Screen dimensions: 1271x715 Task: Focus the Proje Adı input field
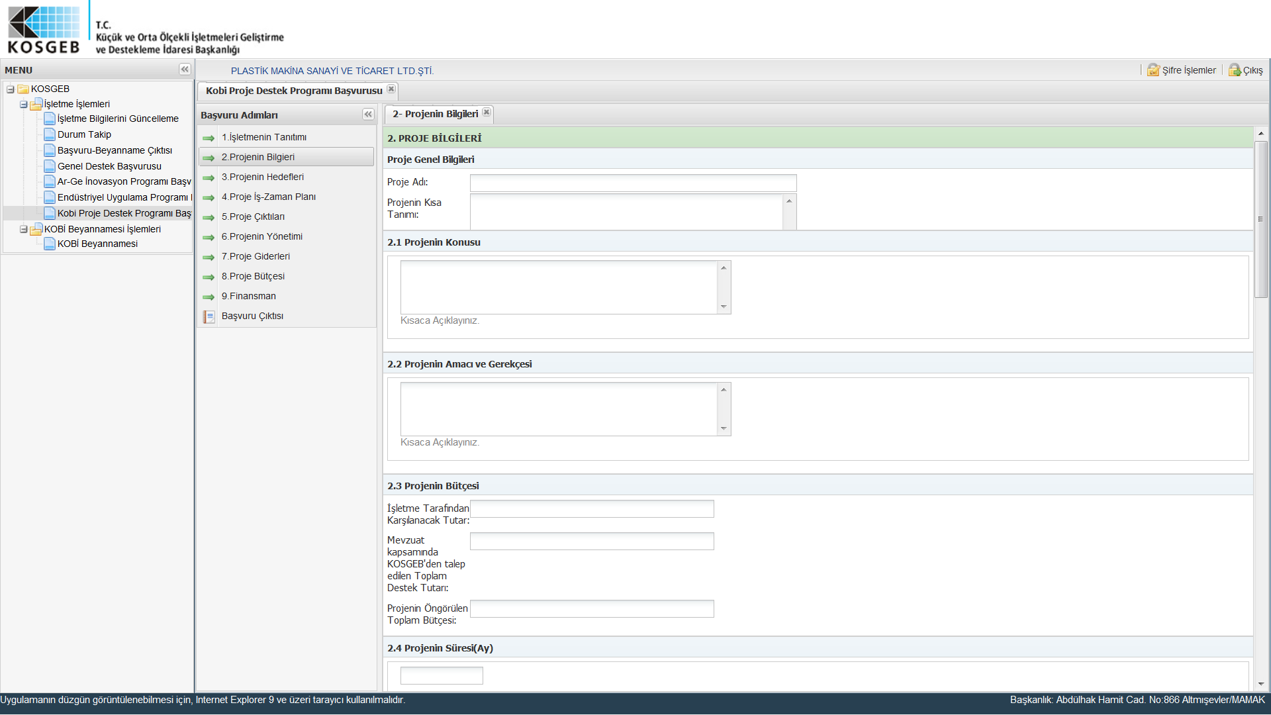633,183
